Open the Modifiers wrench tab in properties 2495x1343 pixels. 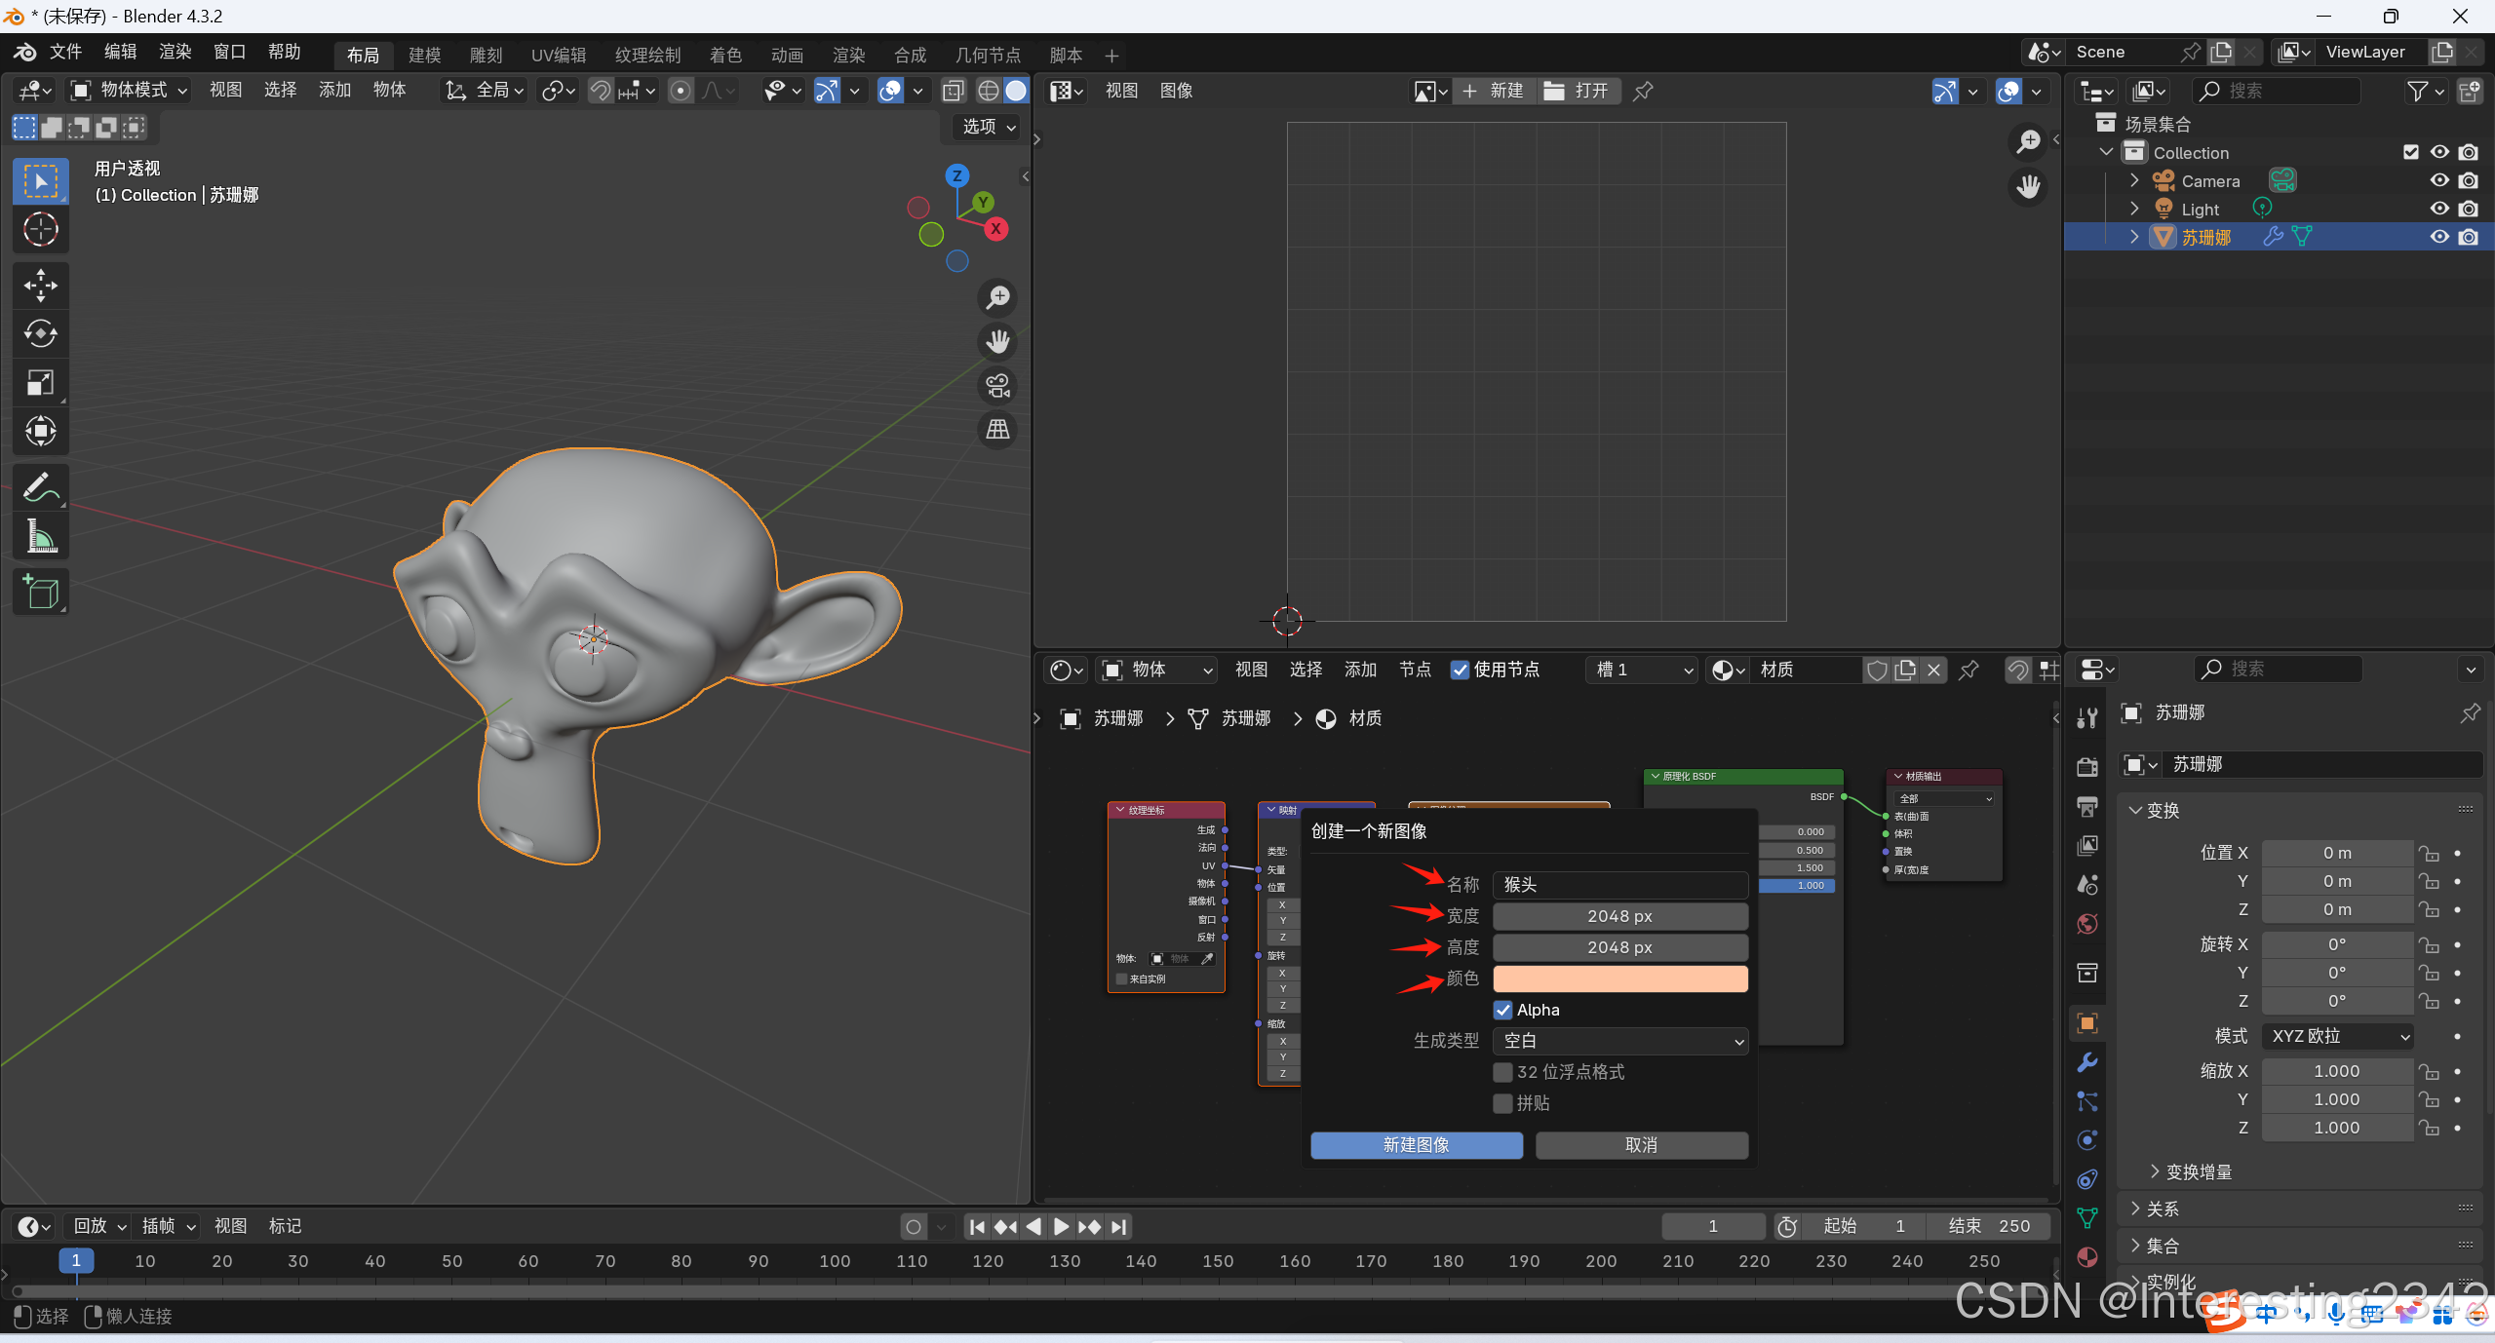[2087, 1061]
